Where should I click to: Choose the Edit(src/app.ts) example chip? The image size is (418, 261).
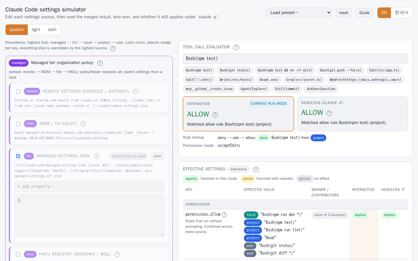pyautogui.click(x=384, y=70)
